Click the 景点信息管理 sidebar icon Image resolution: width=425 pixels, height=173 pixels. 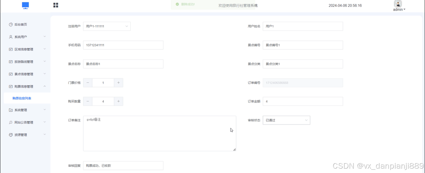[11, 74]
